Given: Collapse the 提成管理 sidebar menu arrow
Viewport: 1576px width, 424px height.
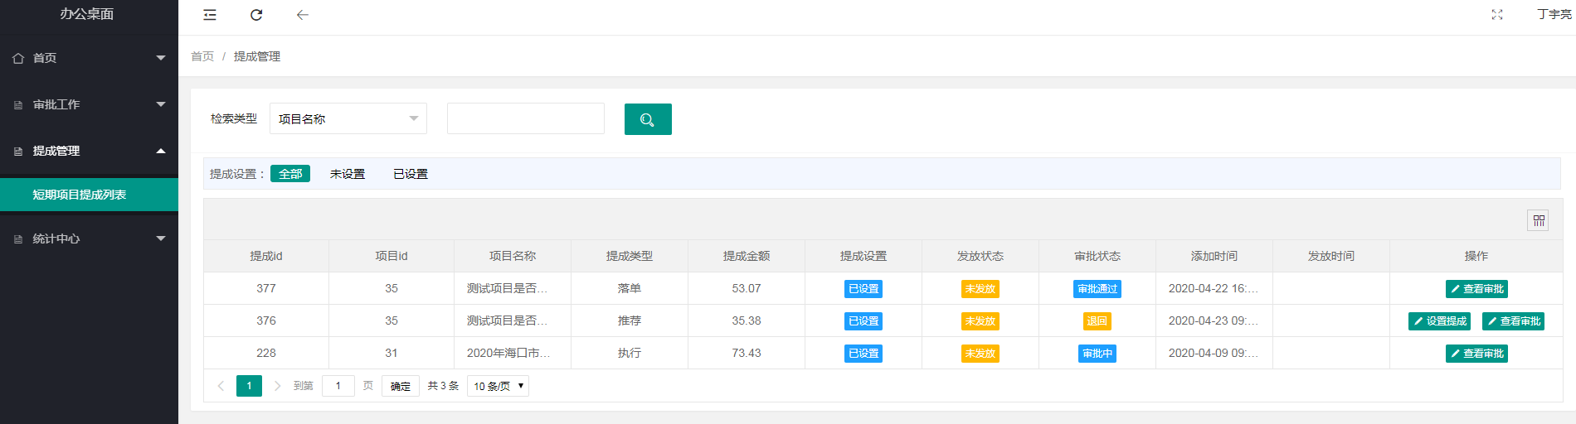Looking at the screenshot, I should [161, 151].
